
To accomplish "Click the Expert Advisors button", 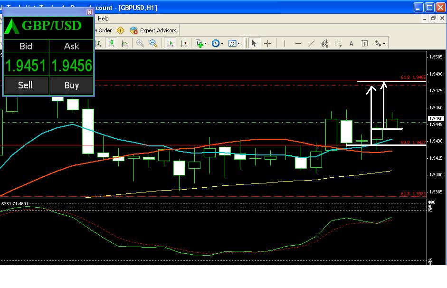I will (x=153, y=30).
